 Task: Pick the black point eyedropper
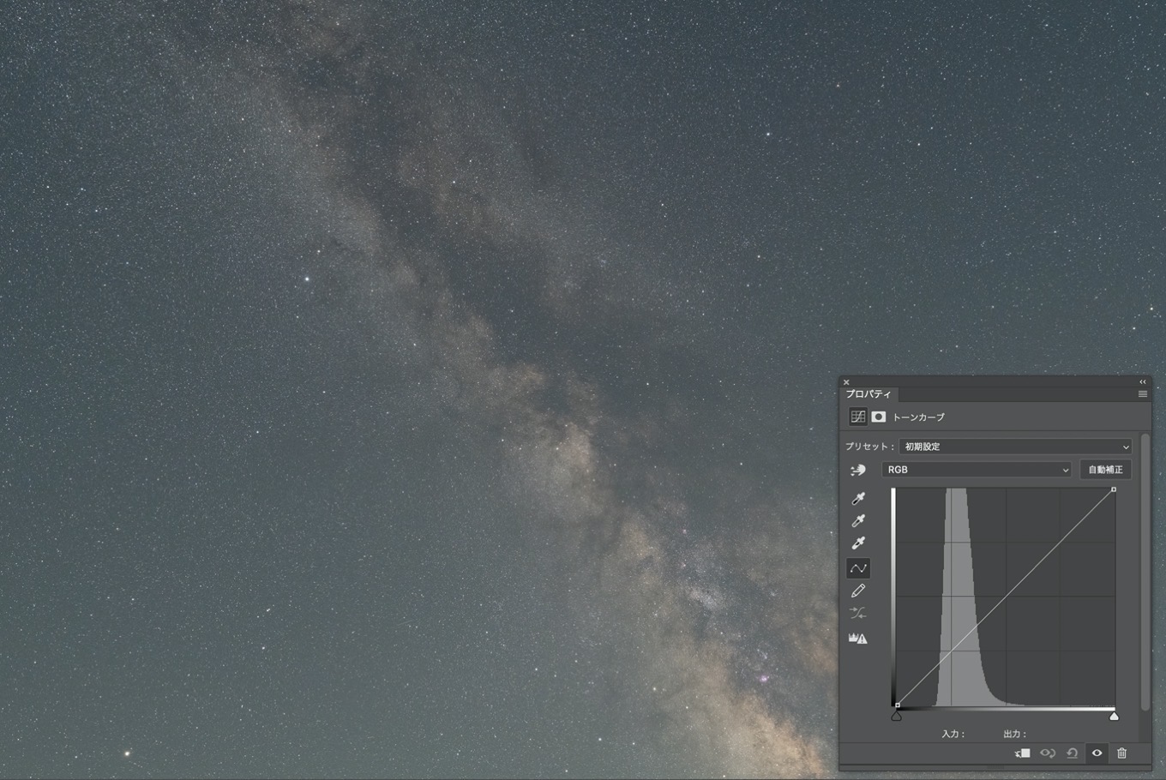point(857,498)
